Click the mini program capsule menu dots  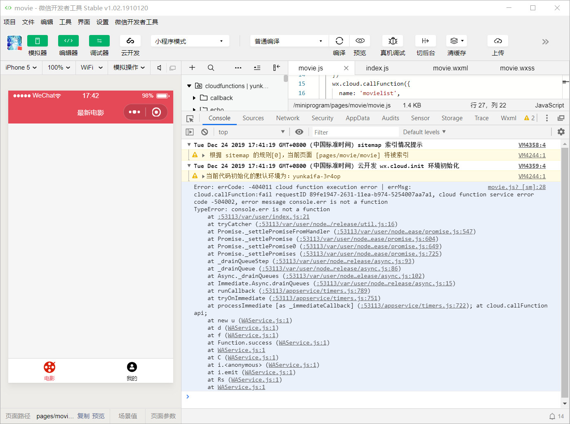[x=134, y=112]
